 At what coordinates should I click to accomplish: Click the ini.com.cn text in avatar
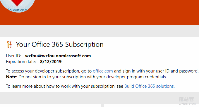[17, 10]
